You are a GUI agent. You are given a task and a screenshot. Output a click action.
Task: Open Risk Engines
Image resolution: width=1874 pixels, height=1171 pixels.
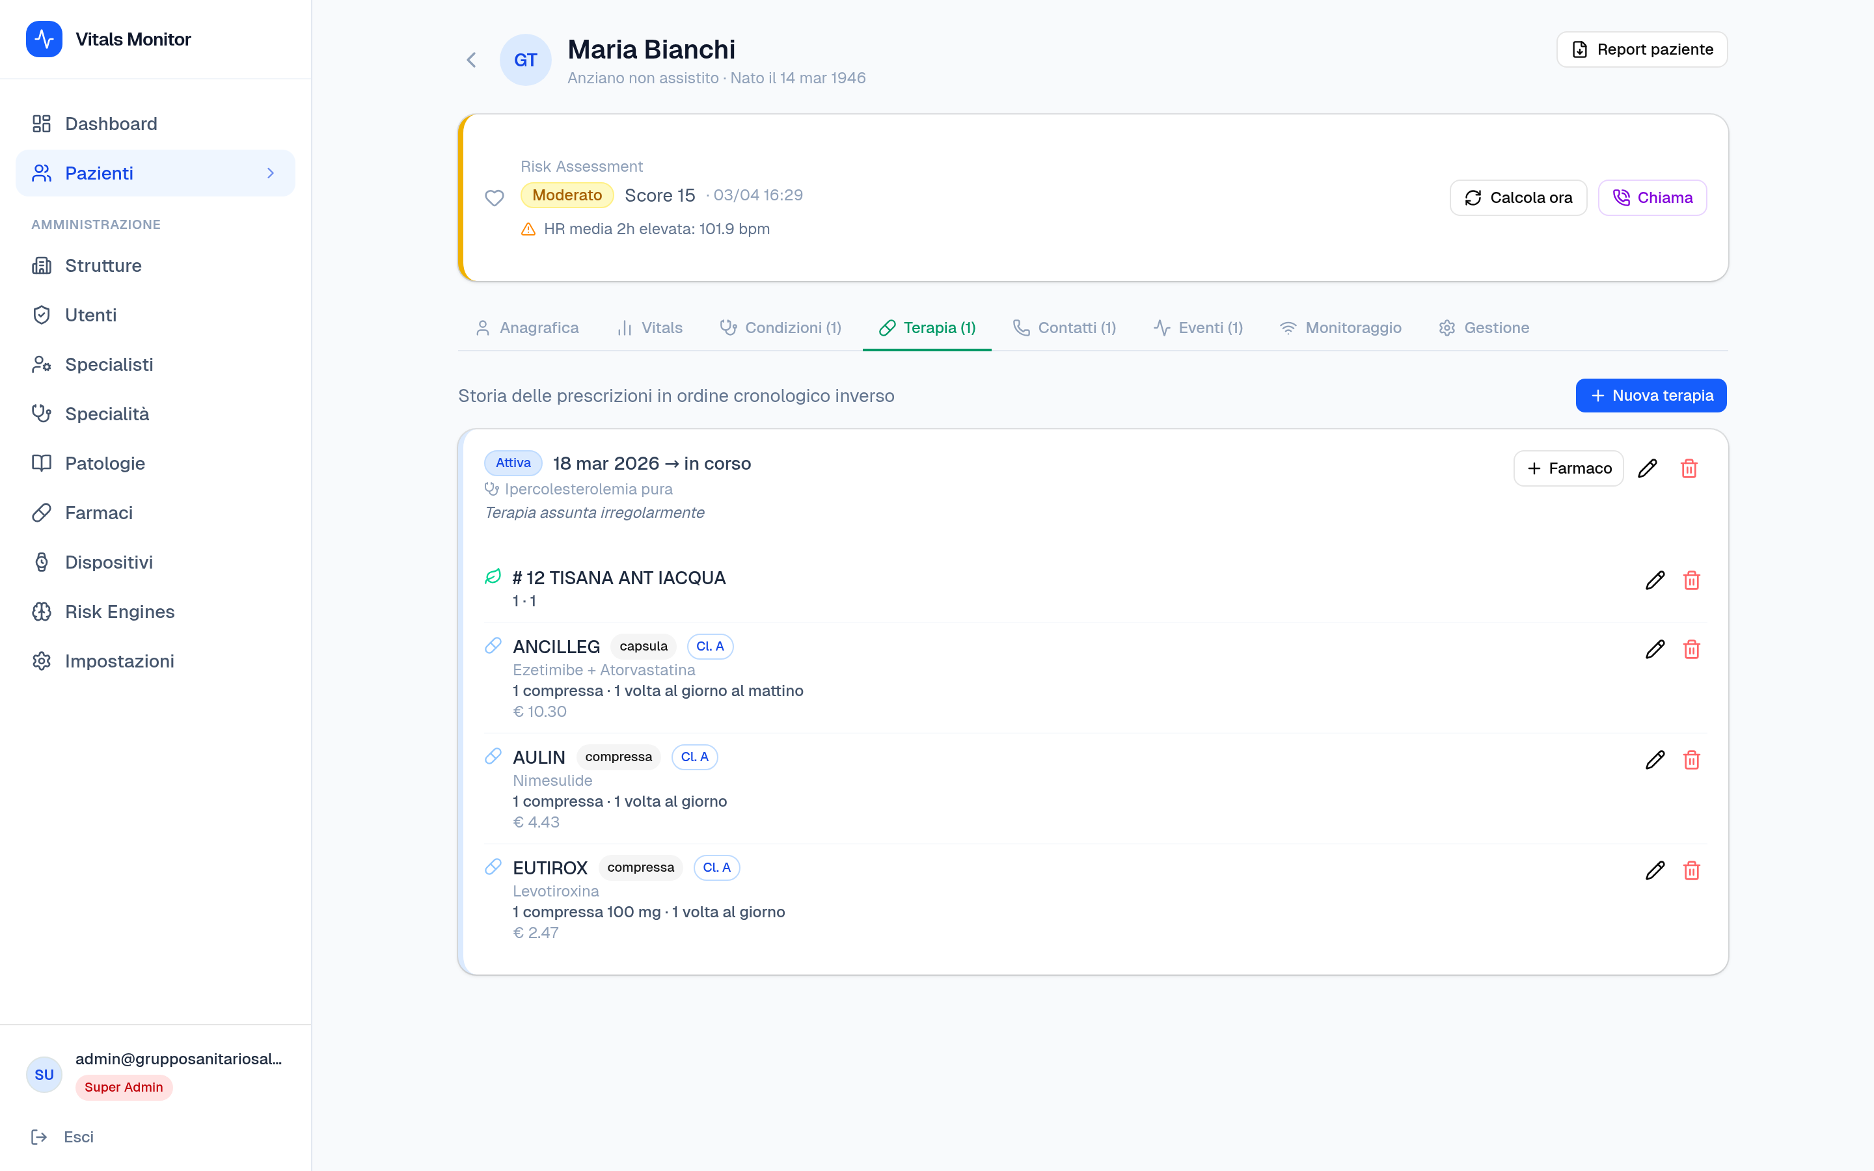pos(155,612)
